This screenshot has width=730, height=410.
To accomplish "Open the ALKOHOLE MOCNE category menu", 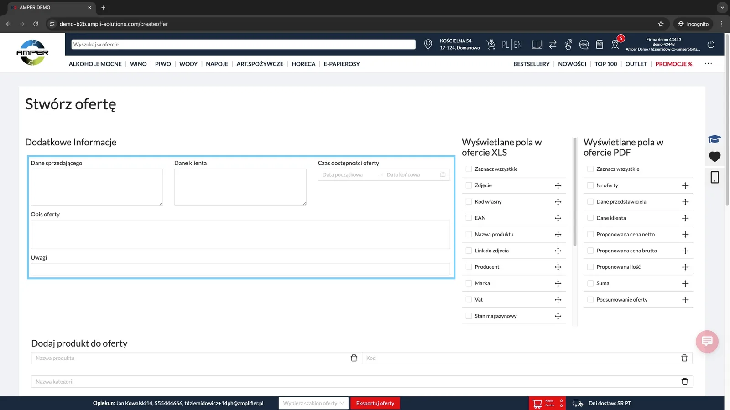I will (x=95, y=64).
